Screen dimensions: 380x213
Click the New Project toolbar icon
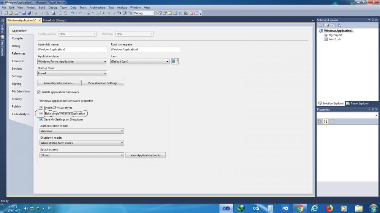5,13
